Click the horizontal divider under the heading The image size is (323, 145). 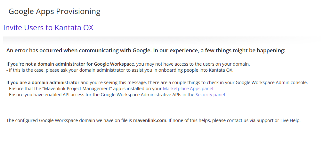click(161, 36)
